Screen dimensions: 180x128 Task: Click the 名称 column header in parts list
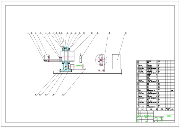pos(151,109)
